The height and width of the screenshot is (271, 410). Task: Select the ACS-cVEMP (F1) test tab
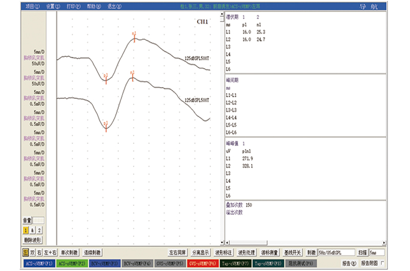pyautogui.click(x=38, y=263)
